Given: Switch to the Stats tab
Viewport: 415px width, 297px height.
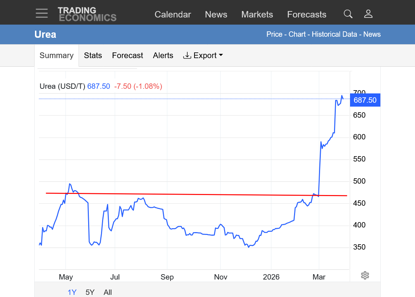Looking at the screenshot, I should 93,55.
